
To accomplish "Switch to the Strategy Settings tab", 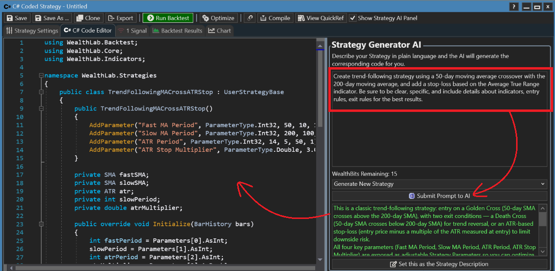I will (32, 31).
